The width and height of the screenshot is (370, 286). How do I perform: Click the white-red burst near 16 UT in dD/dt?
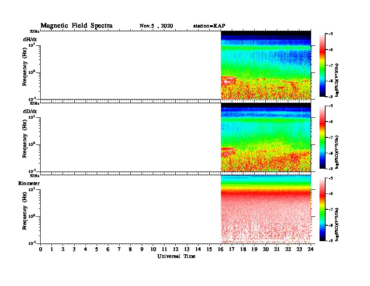tap(228, 151)
